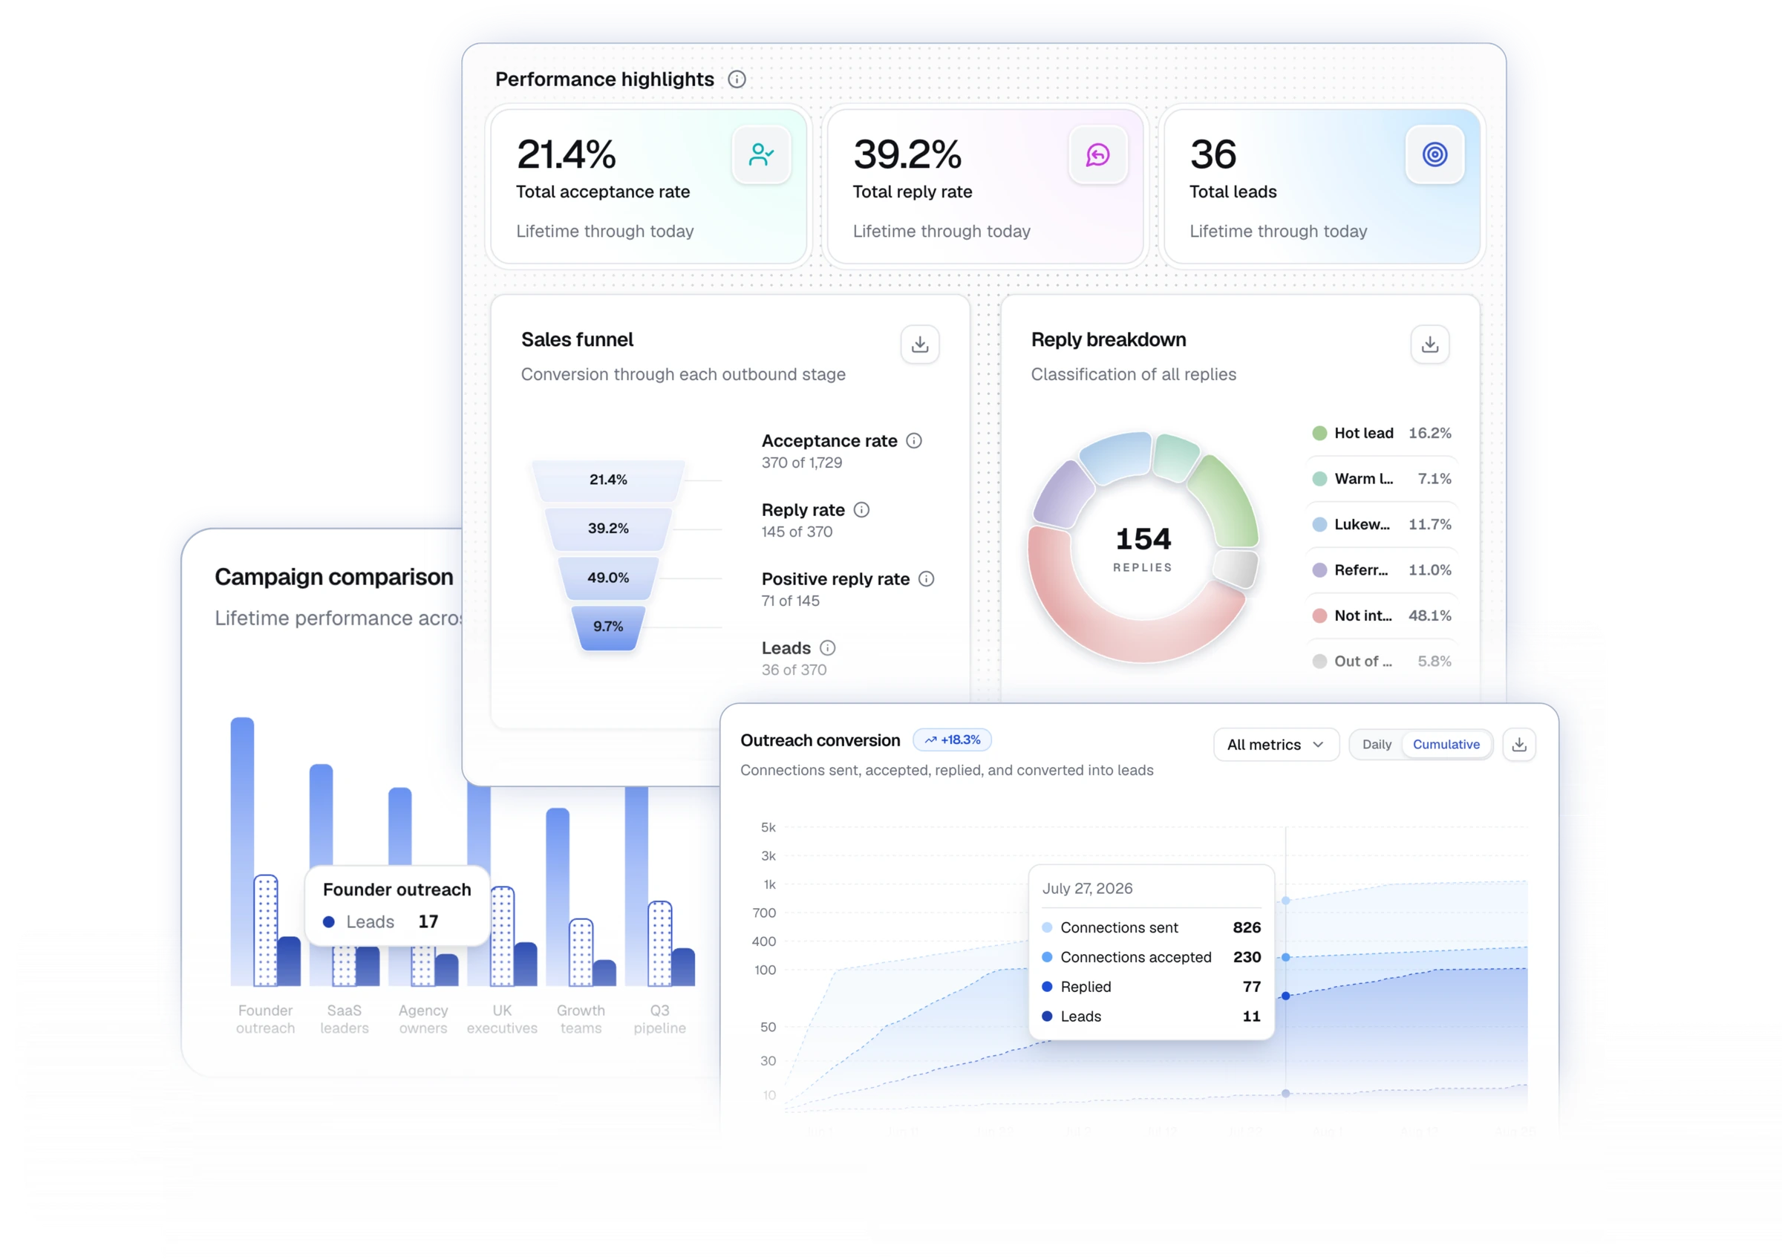Select the SaaS leaders axis label

coord(345,1019)
